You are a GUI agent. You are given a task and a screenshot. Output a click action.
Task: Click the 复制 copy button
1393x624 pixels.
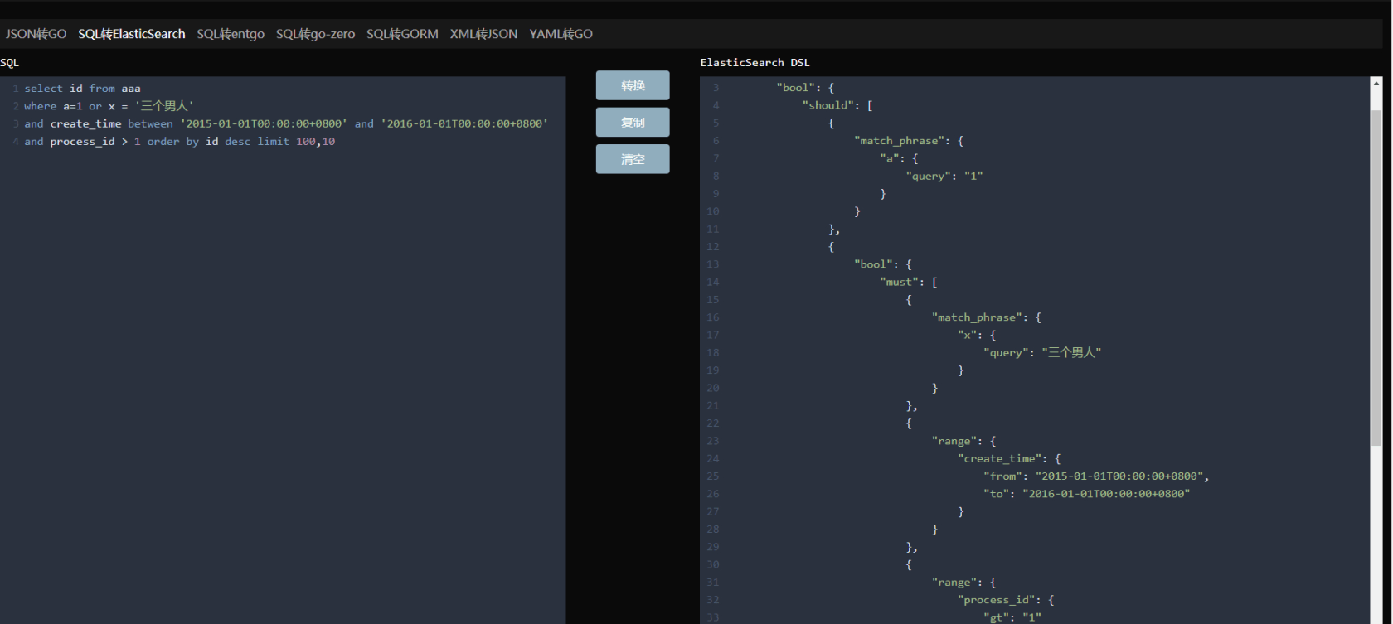click(633, 123)
